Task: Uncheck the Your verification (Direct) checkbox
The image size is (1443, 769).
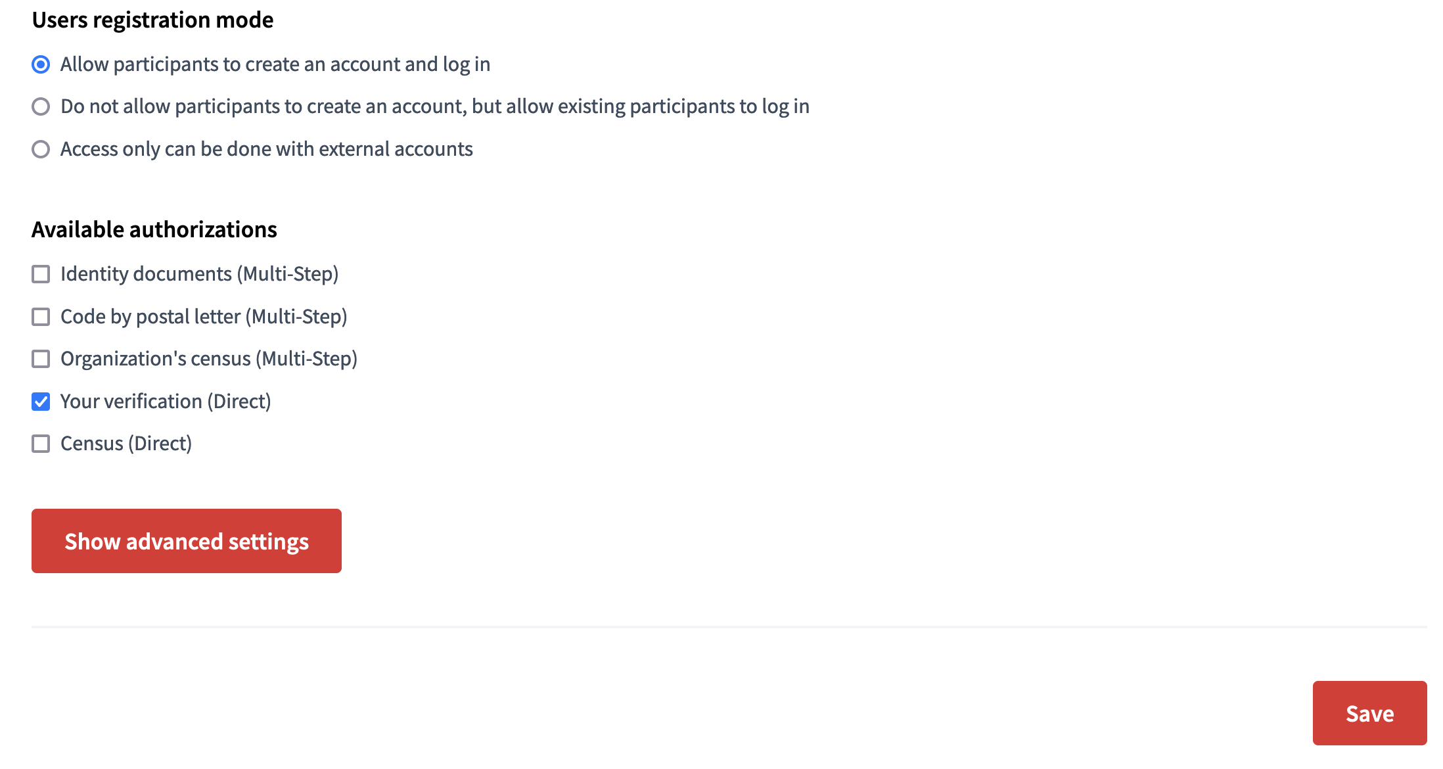Action: [x=41, y=402]
